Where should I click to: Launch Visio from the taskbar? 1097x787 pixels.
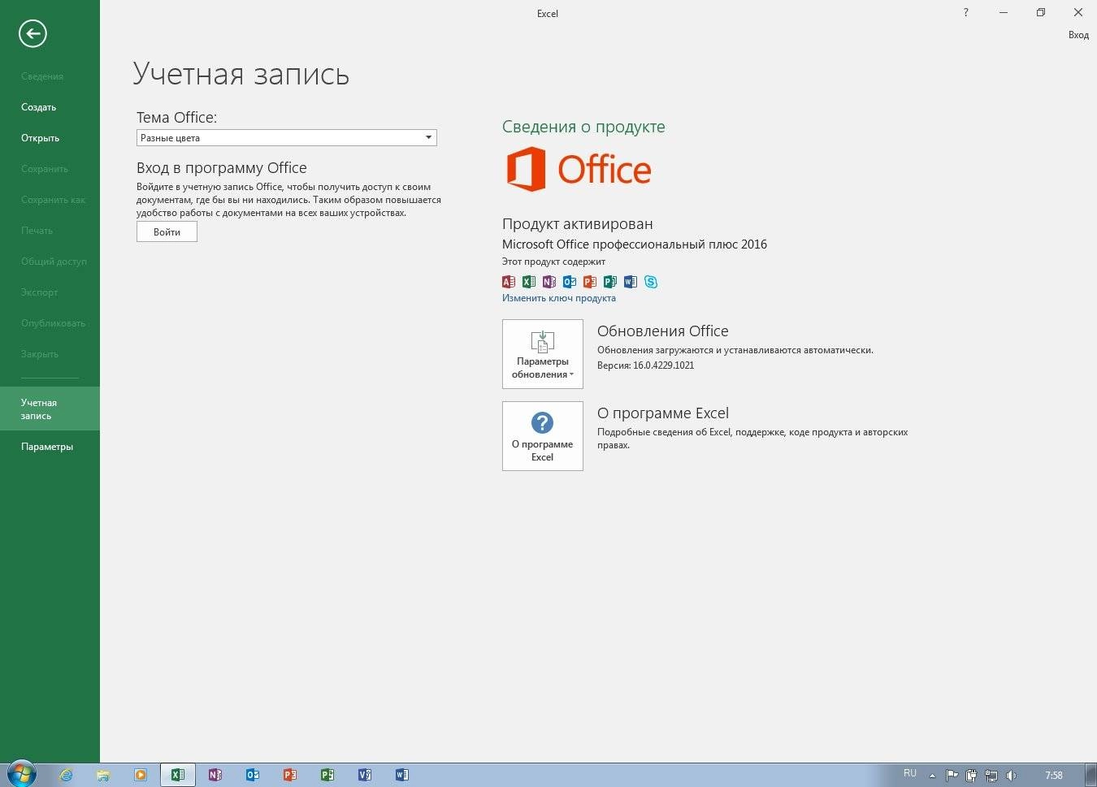pyautogui.click(x=364, y=775)
